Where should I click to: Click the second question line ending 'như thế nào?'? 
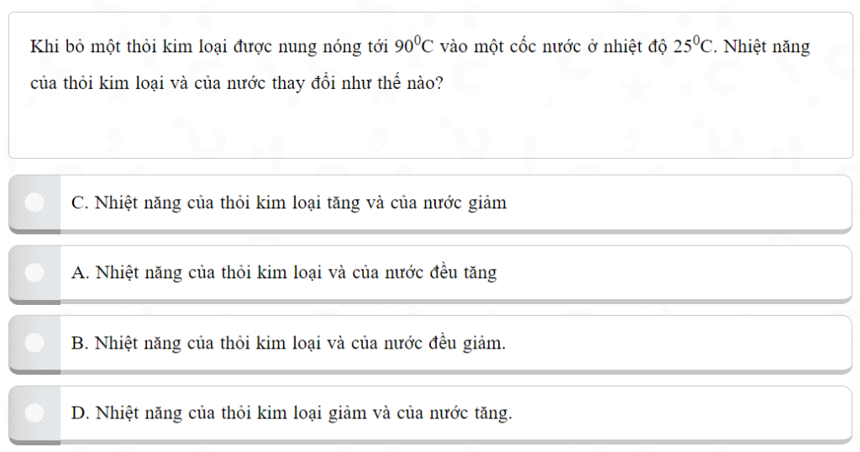click(235, 85)
